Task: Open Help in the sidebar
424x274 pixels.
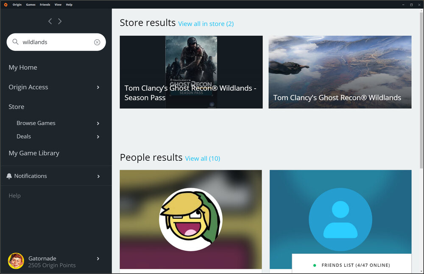Action: point(14,195)
